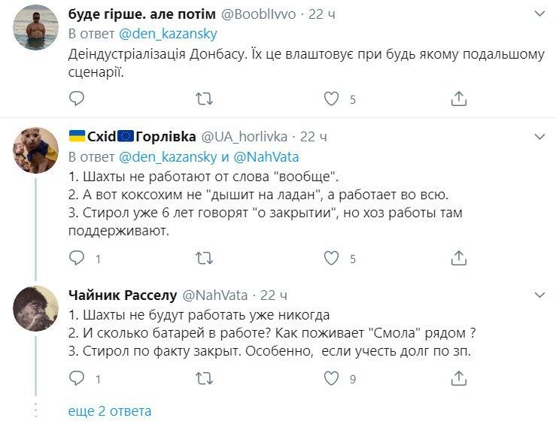This screenshot has width=556, height=424.
Task: Share the BooblIvvo tweet
Action: point(459,98)
